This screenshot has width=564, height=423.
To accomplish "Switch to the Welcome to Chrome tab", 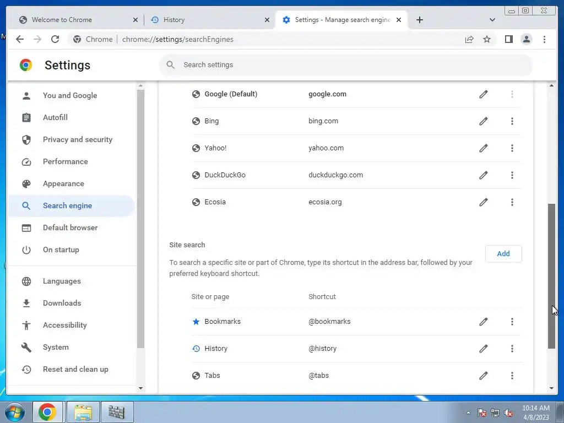I will 78,20.
